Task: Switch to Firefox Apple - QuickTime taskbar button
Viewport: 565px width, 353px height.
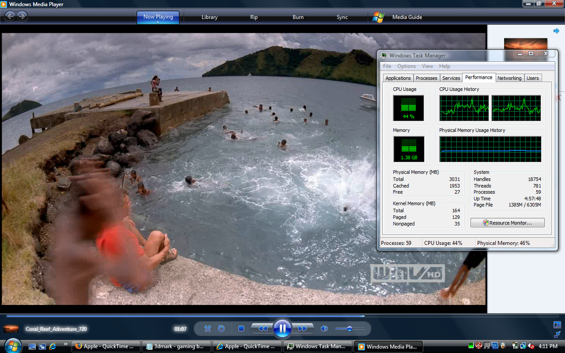Action: 106,346
